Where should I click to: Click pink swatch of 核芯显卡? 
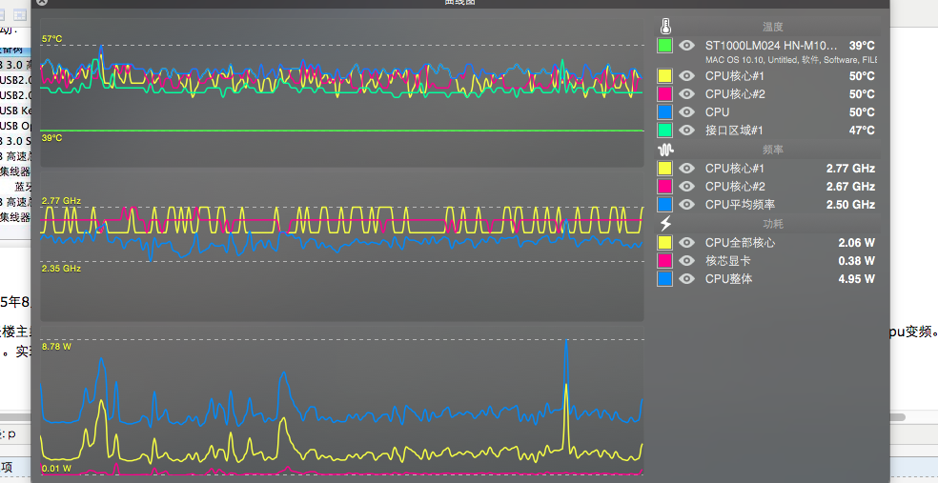click(x=664, y=261)
